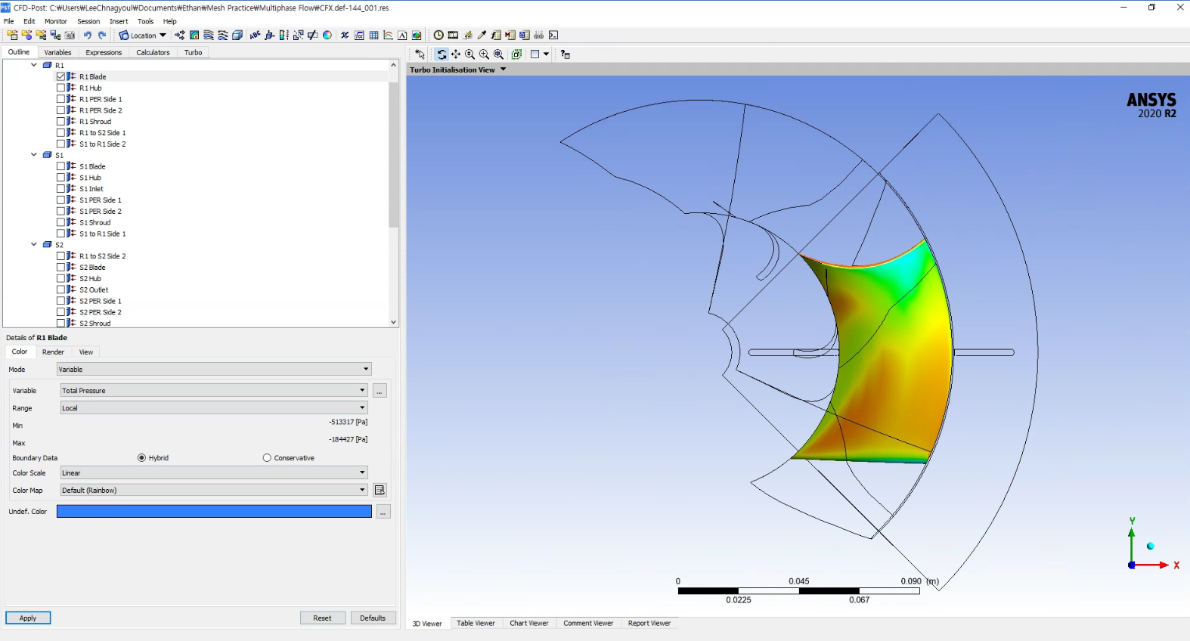Insert a Contour plot
The image size is (1190, 641).
point(194,36)
